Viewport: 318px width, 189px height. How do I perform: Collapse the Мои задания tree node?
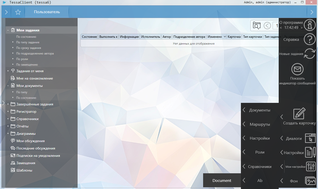[8, 30]
